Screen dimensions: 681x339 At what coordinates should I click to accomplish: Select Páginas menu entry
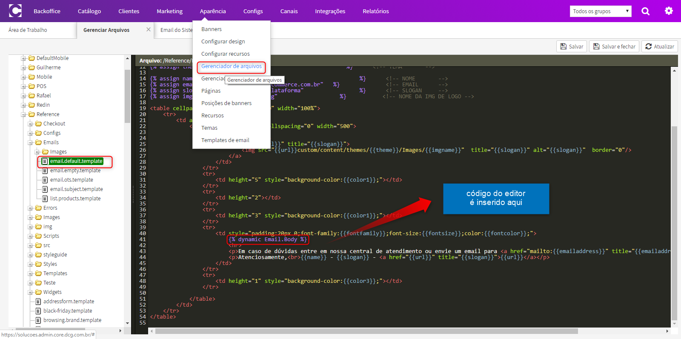pos(211,91)
